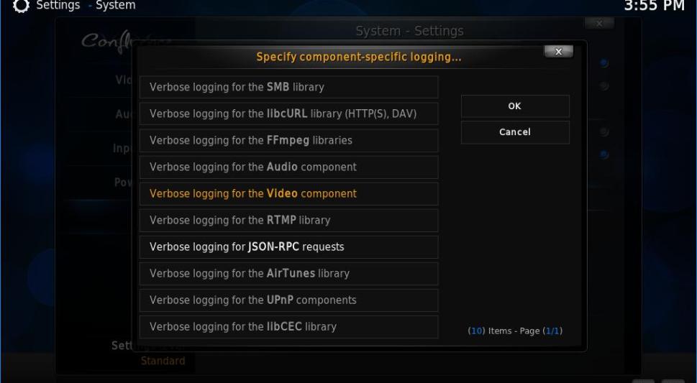Enable verbose logging for UPnP components
The height and width of the screenshot is (383, 697).
pos(288,300)
